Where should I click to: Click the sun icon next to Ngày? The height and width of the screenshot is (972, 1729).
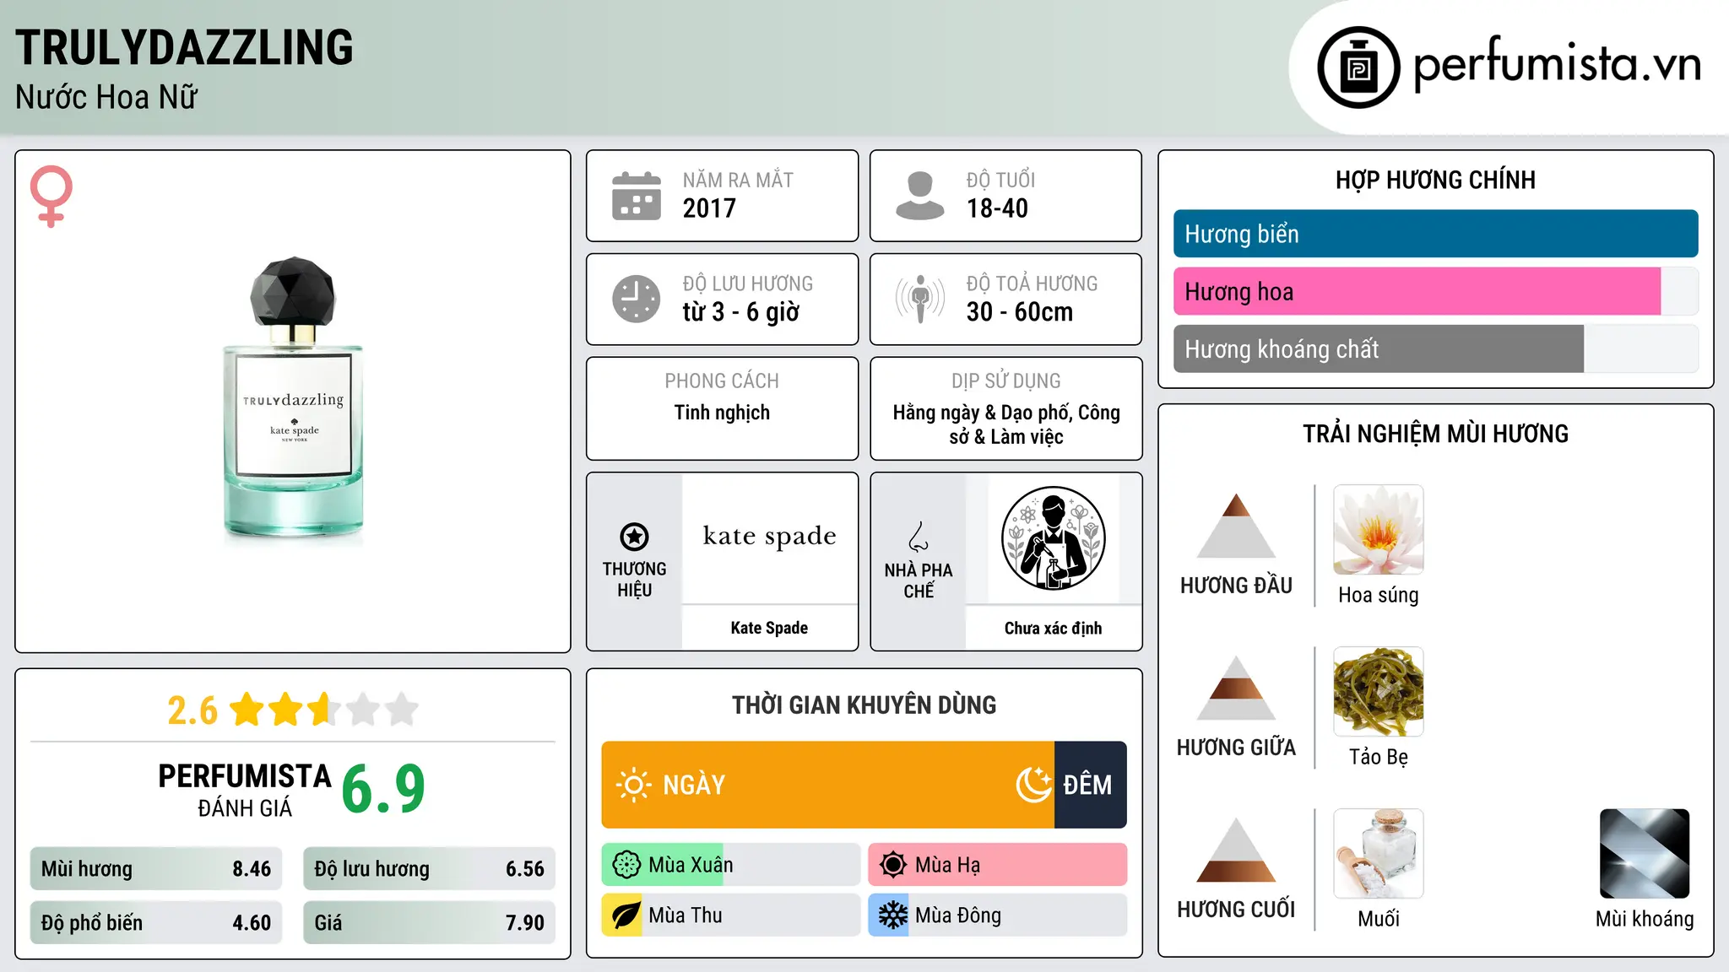633,785
